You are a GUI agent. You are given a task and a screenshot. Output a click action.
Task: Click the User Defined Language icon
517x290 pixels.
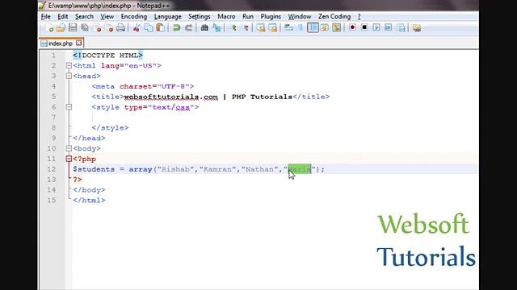[325, 28]
